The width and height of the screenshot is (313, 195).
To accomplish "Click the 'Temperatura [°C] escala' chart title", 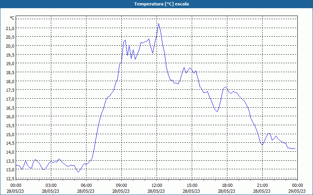I will click(162, 4).
